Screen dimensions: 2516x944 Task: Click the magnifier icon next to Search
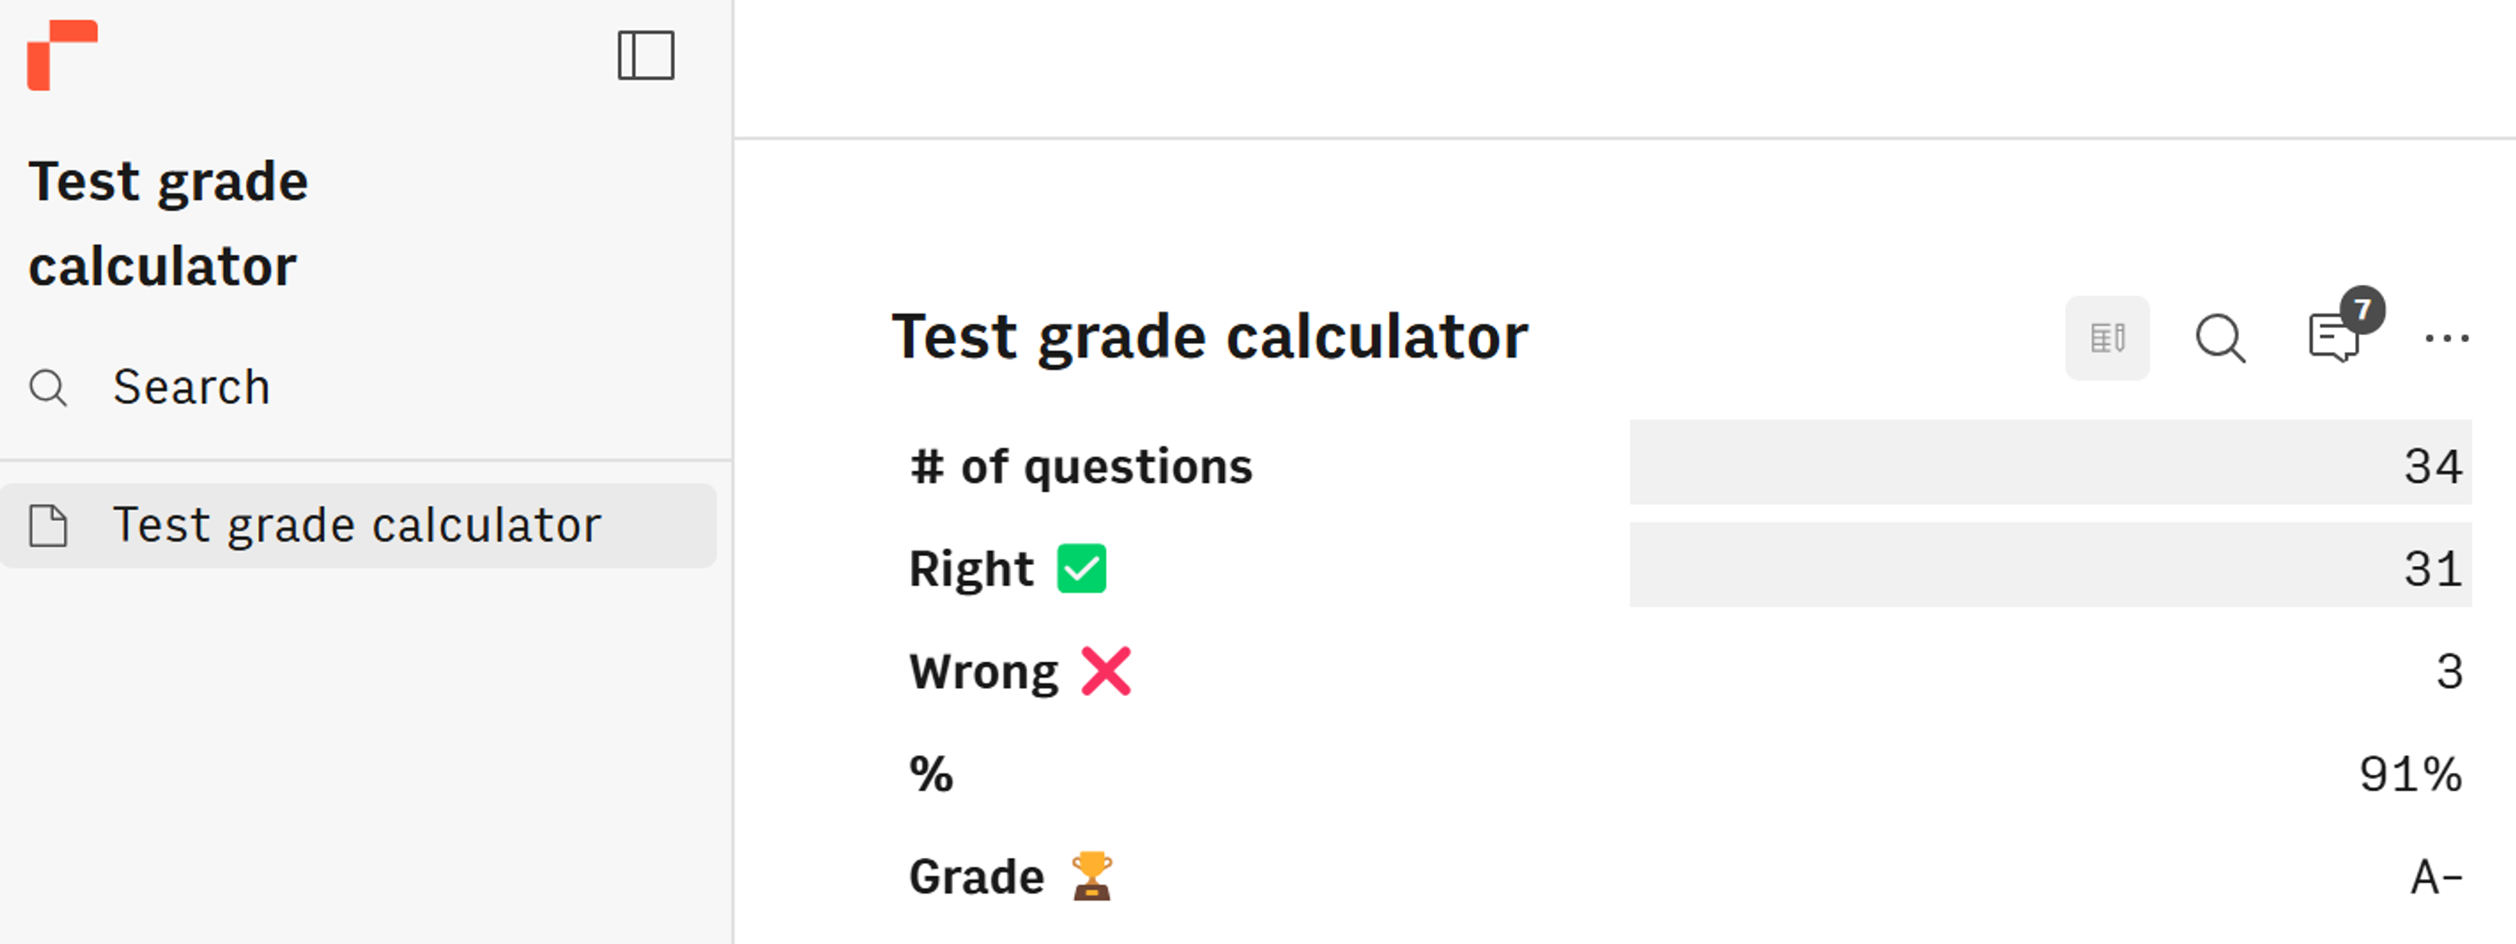49,387
